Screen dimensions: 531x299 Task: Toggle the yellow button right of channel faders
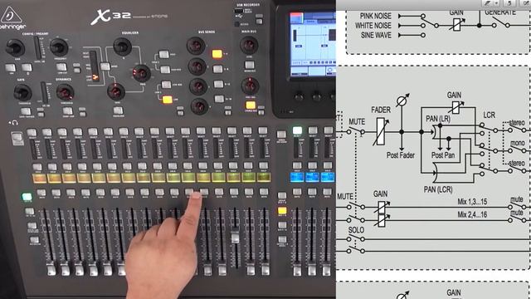[x=282, y=211]
